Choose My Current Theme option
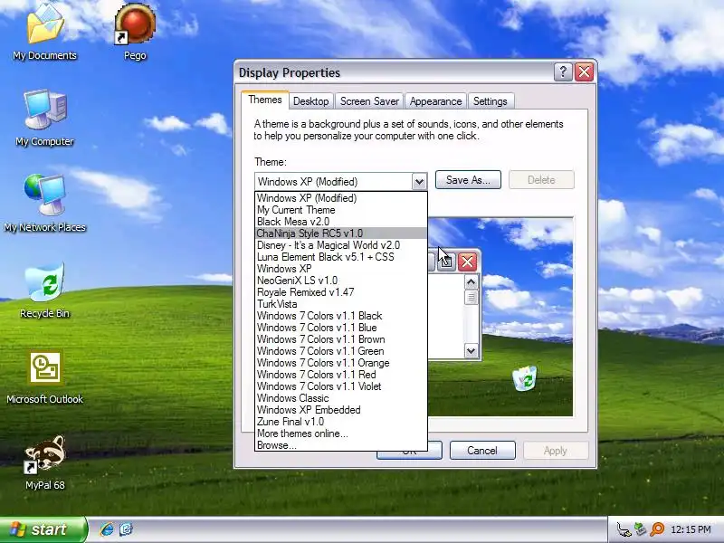This screenshot has width=724, height=543. tap(341, 210)
